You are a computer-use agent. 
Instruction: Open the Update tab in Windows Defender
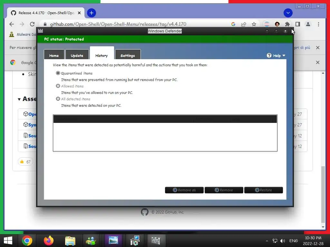[77, 55]
